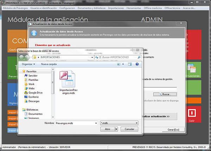
Task: Open the help icon in file dialog
Action: tap(137, 64)
